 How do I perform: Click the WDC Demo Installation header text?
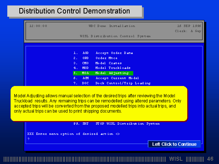point(112,26)
